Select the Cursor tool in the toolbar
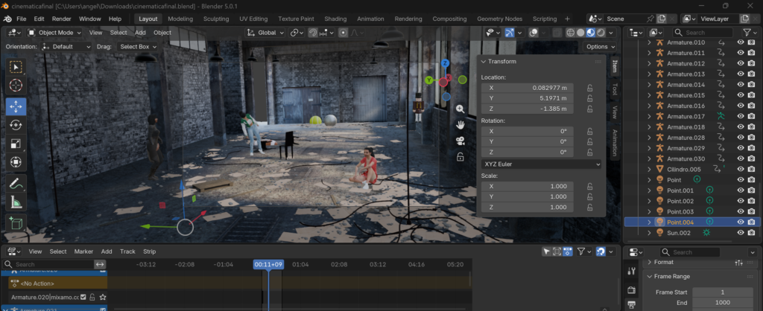Image resolution: width=763 pixels, height=311 pixels. pos(16,86)
